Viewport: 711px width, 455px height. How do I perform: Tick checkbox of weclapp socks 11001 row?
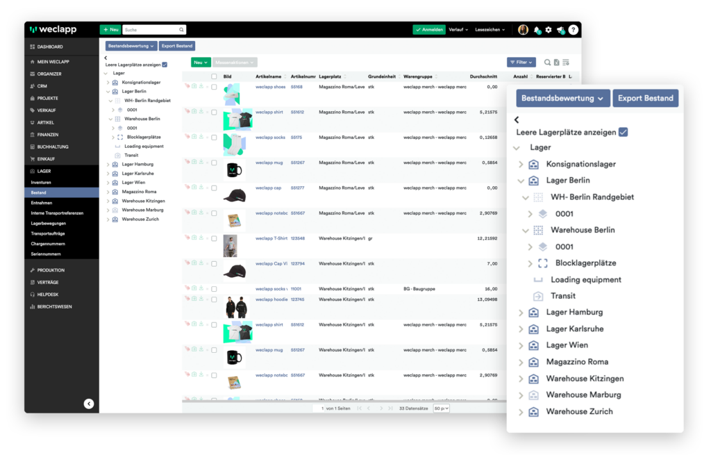(214, 289)
